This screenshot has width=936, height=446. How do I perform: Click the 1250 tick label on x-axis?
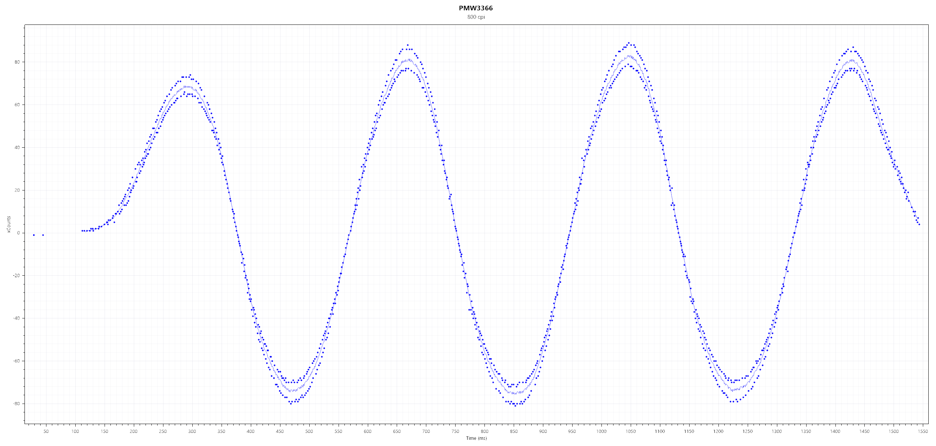747,431
